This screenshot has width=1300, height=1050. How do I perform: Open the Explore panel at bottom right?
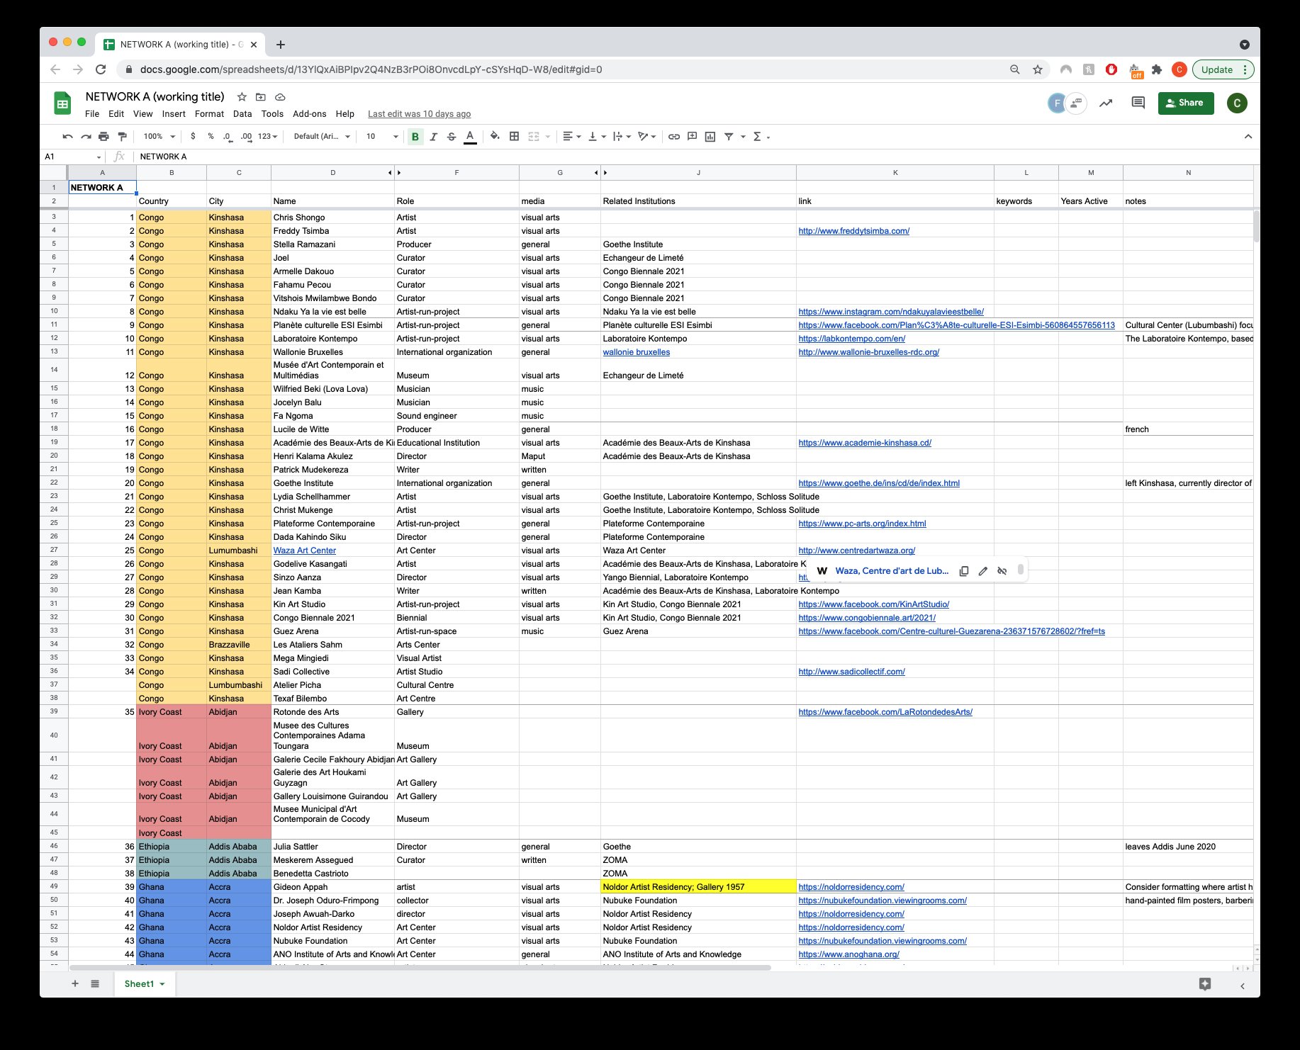point(1205,984)
